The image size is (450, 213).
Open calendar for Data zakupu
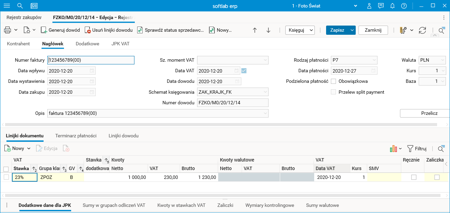(92, 92)
